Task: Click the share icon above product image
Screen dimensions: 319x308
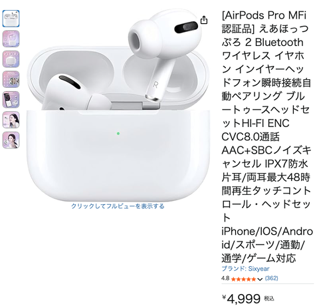Action: coord(204,20)
